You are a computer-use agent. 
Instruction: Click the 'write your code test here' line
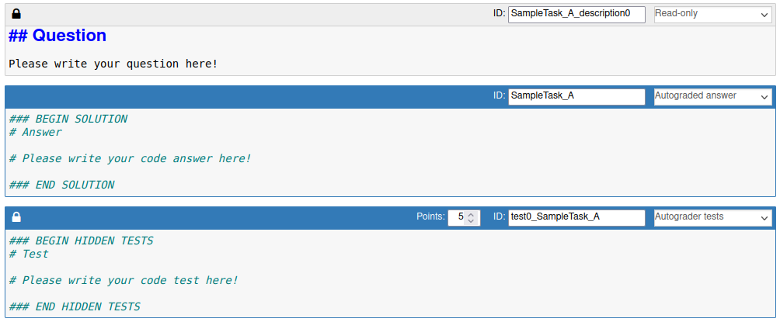[124, 280]
